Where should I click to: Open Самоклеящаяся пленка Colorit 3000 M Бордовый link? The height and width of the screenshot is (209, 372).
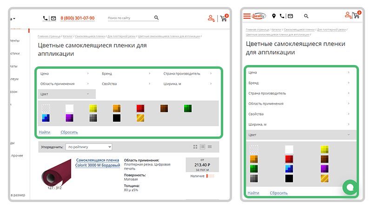[98, 163]
